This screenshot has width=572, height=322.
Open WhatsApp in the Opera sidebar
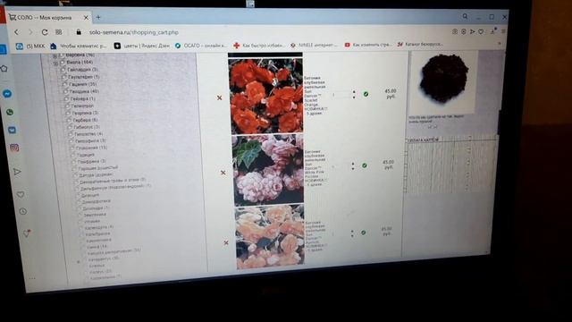(x=10, y=112)
